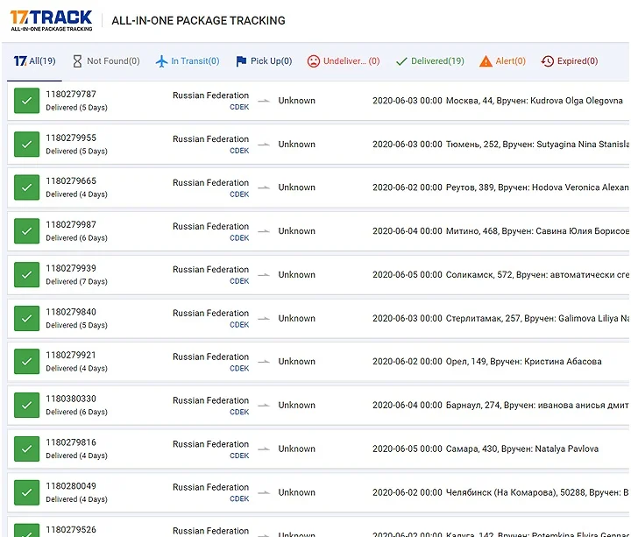This screenshot has height=537, width=631.
Task: Open CDEK carrier link for 1180279665
Action: [x=239, y=194]
